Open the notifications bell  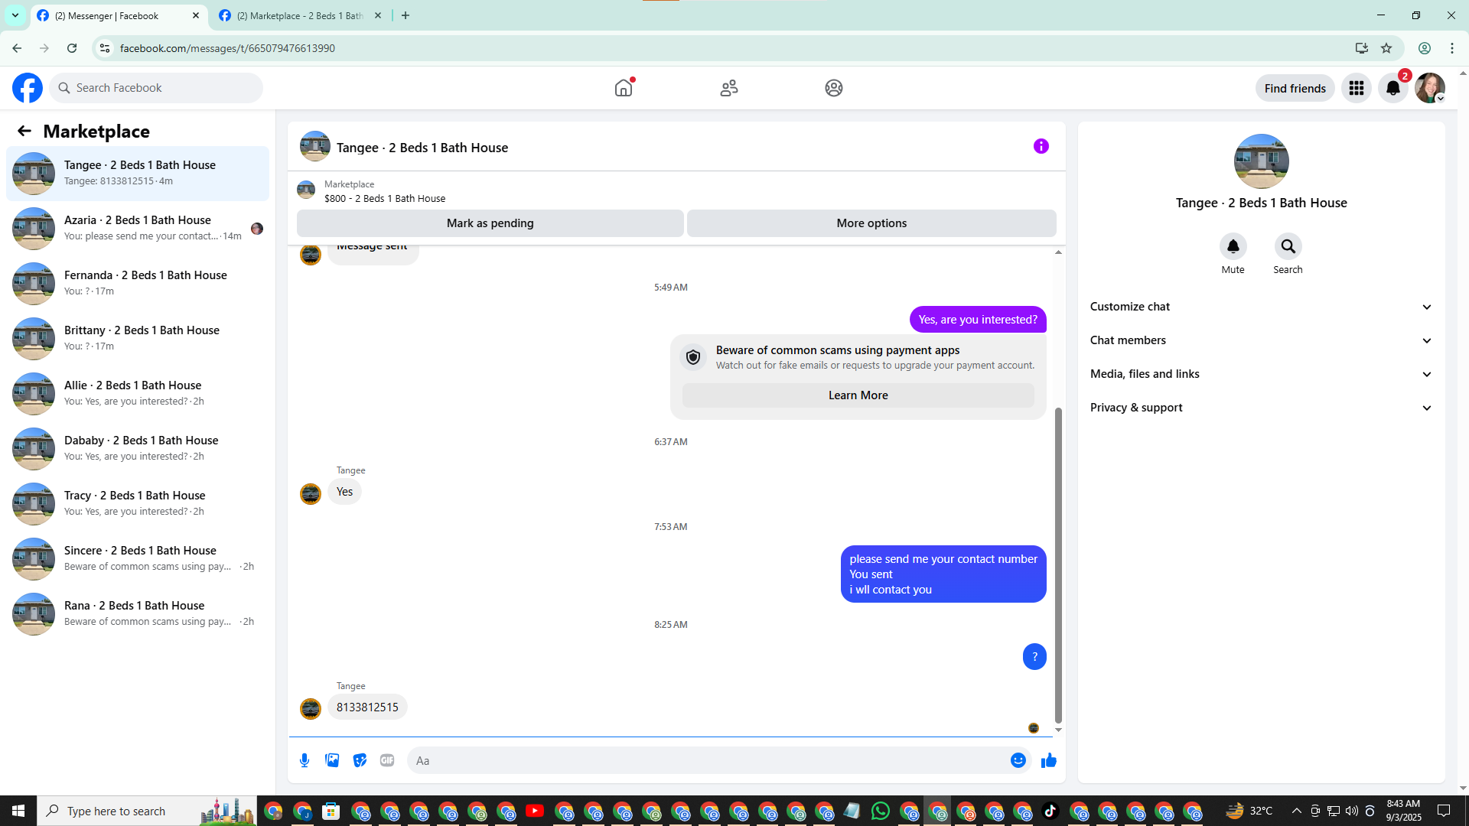1393,88
